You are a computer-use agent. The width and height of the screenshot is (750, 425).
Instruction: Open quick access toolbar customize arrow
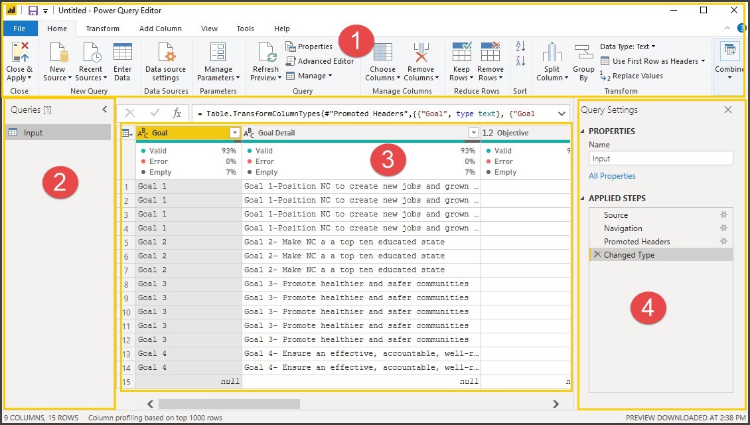pos(45,11)
